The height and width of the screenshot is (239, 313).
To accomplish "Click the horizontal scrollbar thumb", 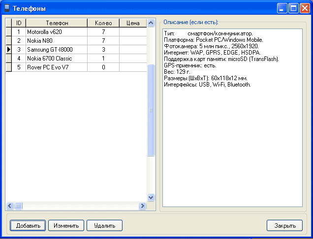I will (x=18, y=206).
